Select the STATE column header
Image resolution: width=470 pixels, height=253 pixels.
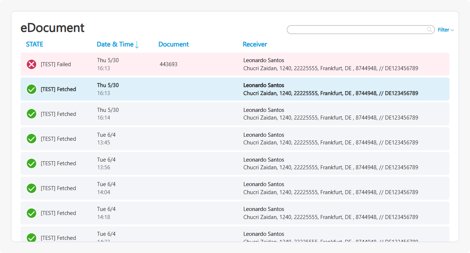pos(34,44)
